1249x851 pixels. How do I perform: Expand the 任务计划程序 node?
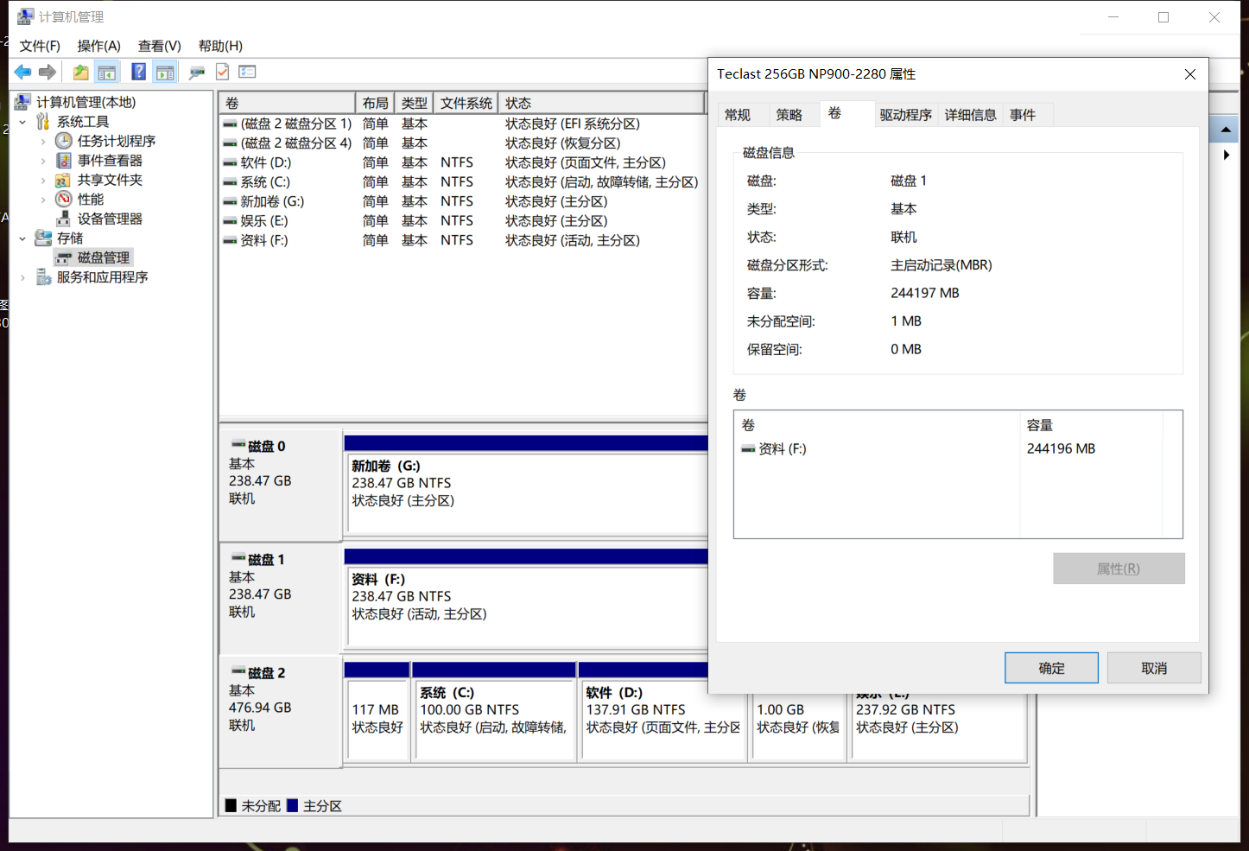[x=43, y=141]
